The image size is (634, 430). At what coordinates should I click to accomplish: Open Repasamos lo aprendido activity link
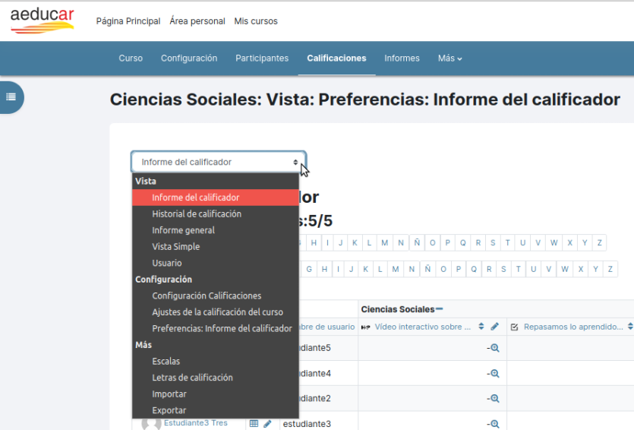pos(573,327)
